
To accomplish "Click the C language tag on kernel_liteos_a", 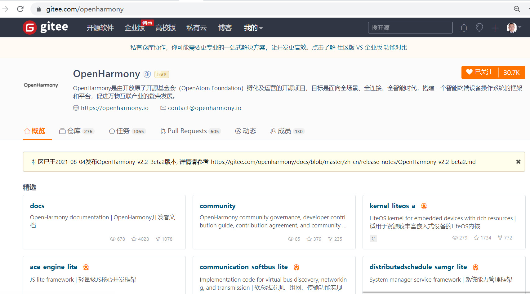I will (373, 239).
